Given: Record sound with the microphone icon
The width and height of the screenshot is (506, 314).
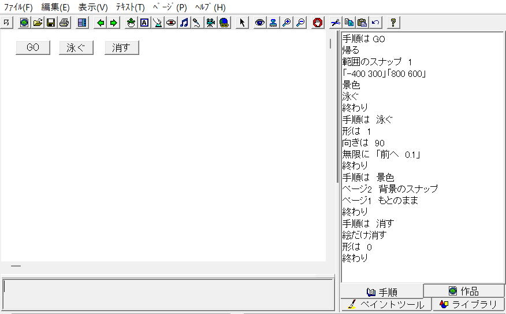Looking at the screenshot, I should coord(197,23).
